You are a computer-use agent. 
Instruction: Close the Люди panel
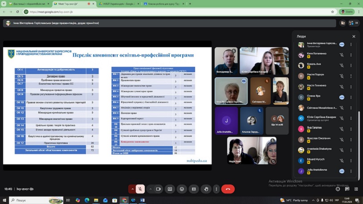(354, 37)
